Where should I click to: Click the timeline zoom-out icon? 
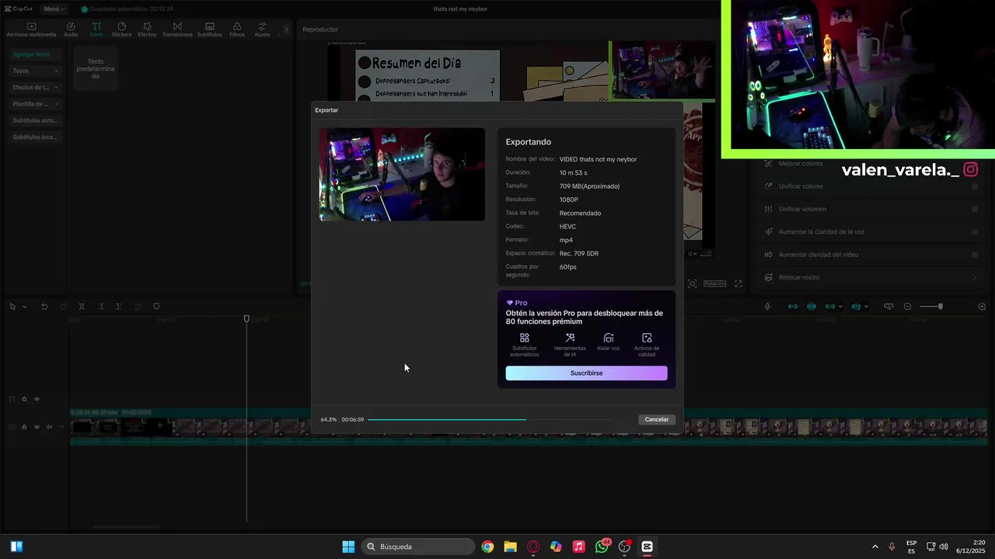tap(907, 307)
